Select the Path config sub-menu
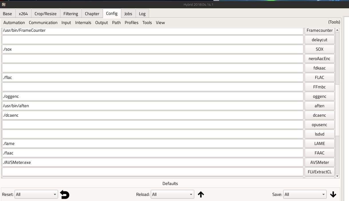Screen dimensions: 349x201 point(116,23)
